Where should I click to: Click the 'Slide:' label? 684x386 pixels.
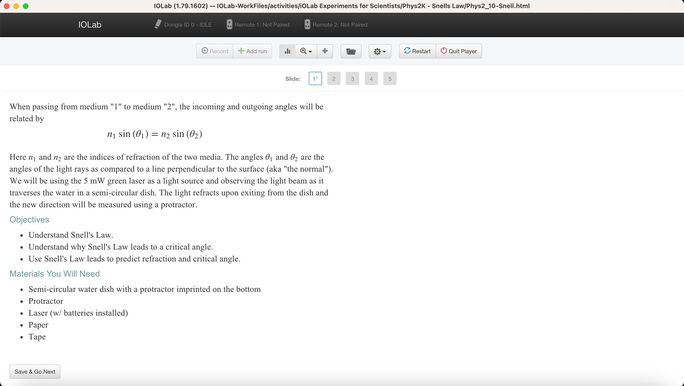293,79
